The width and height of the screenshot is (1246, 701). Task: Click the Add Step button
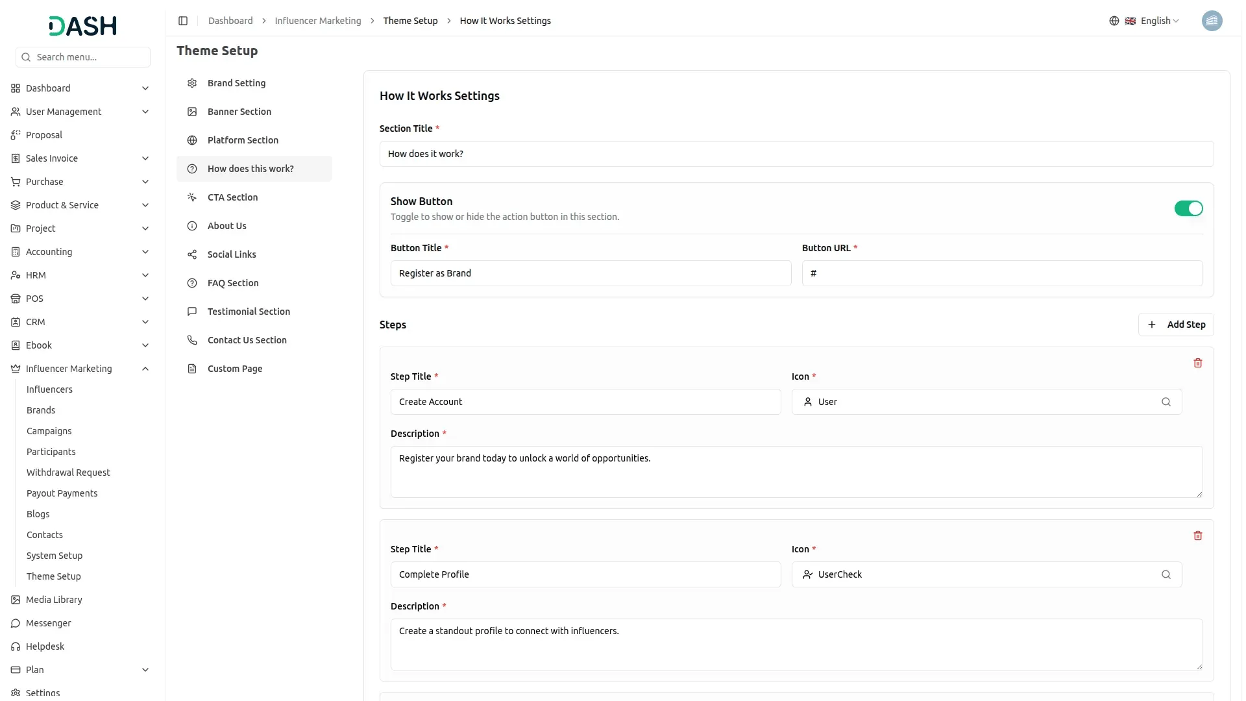pos(1176,325)
